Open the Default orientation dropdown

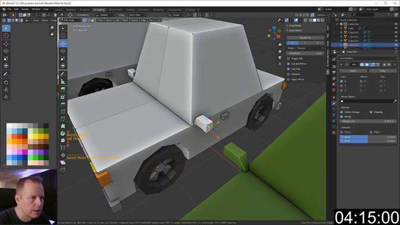coord(105,15)
